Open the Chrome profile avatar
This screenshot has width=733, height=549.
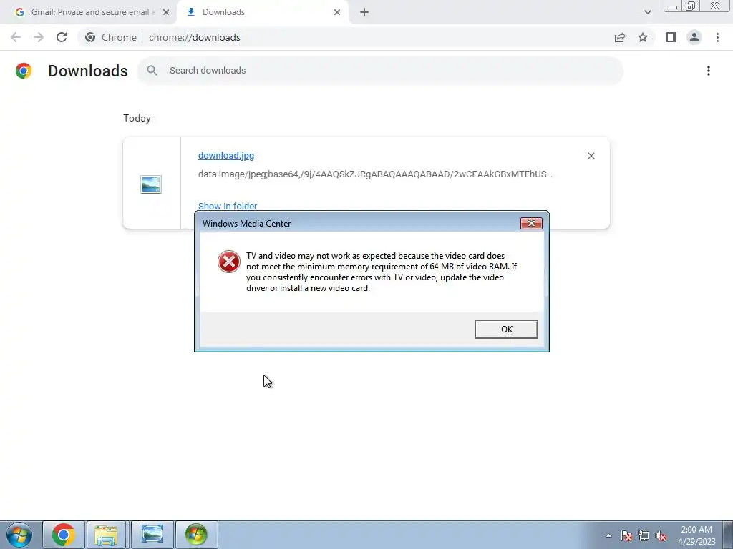click(x=694, y=37)
